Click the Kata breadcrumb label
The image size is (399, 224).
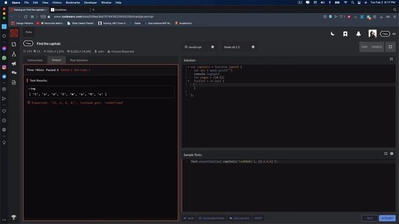[x=29, y=32]
